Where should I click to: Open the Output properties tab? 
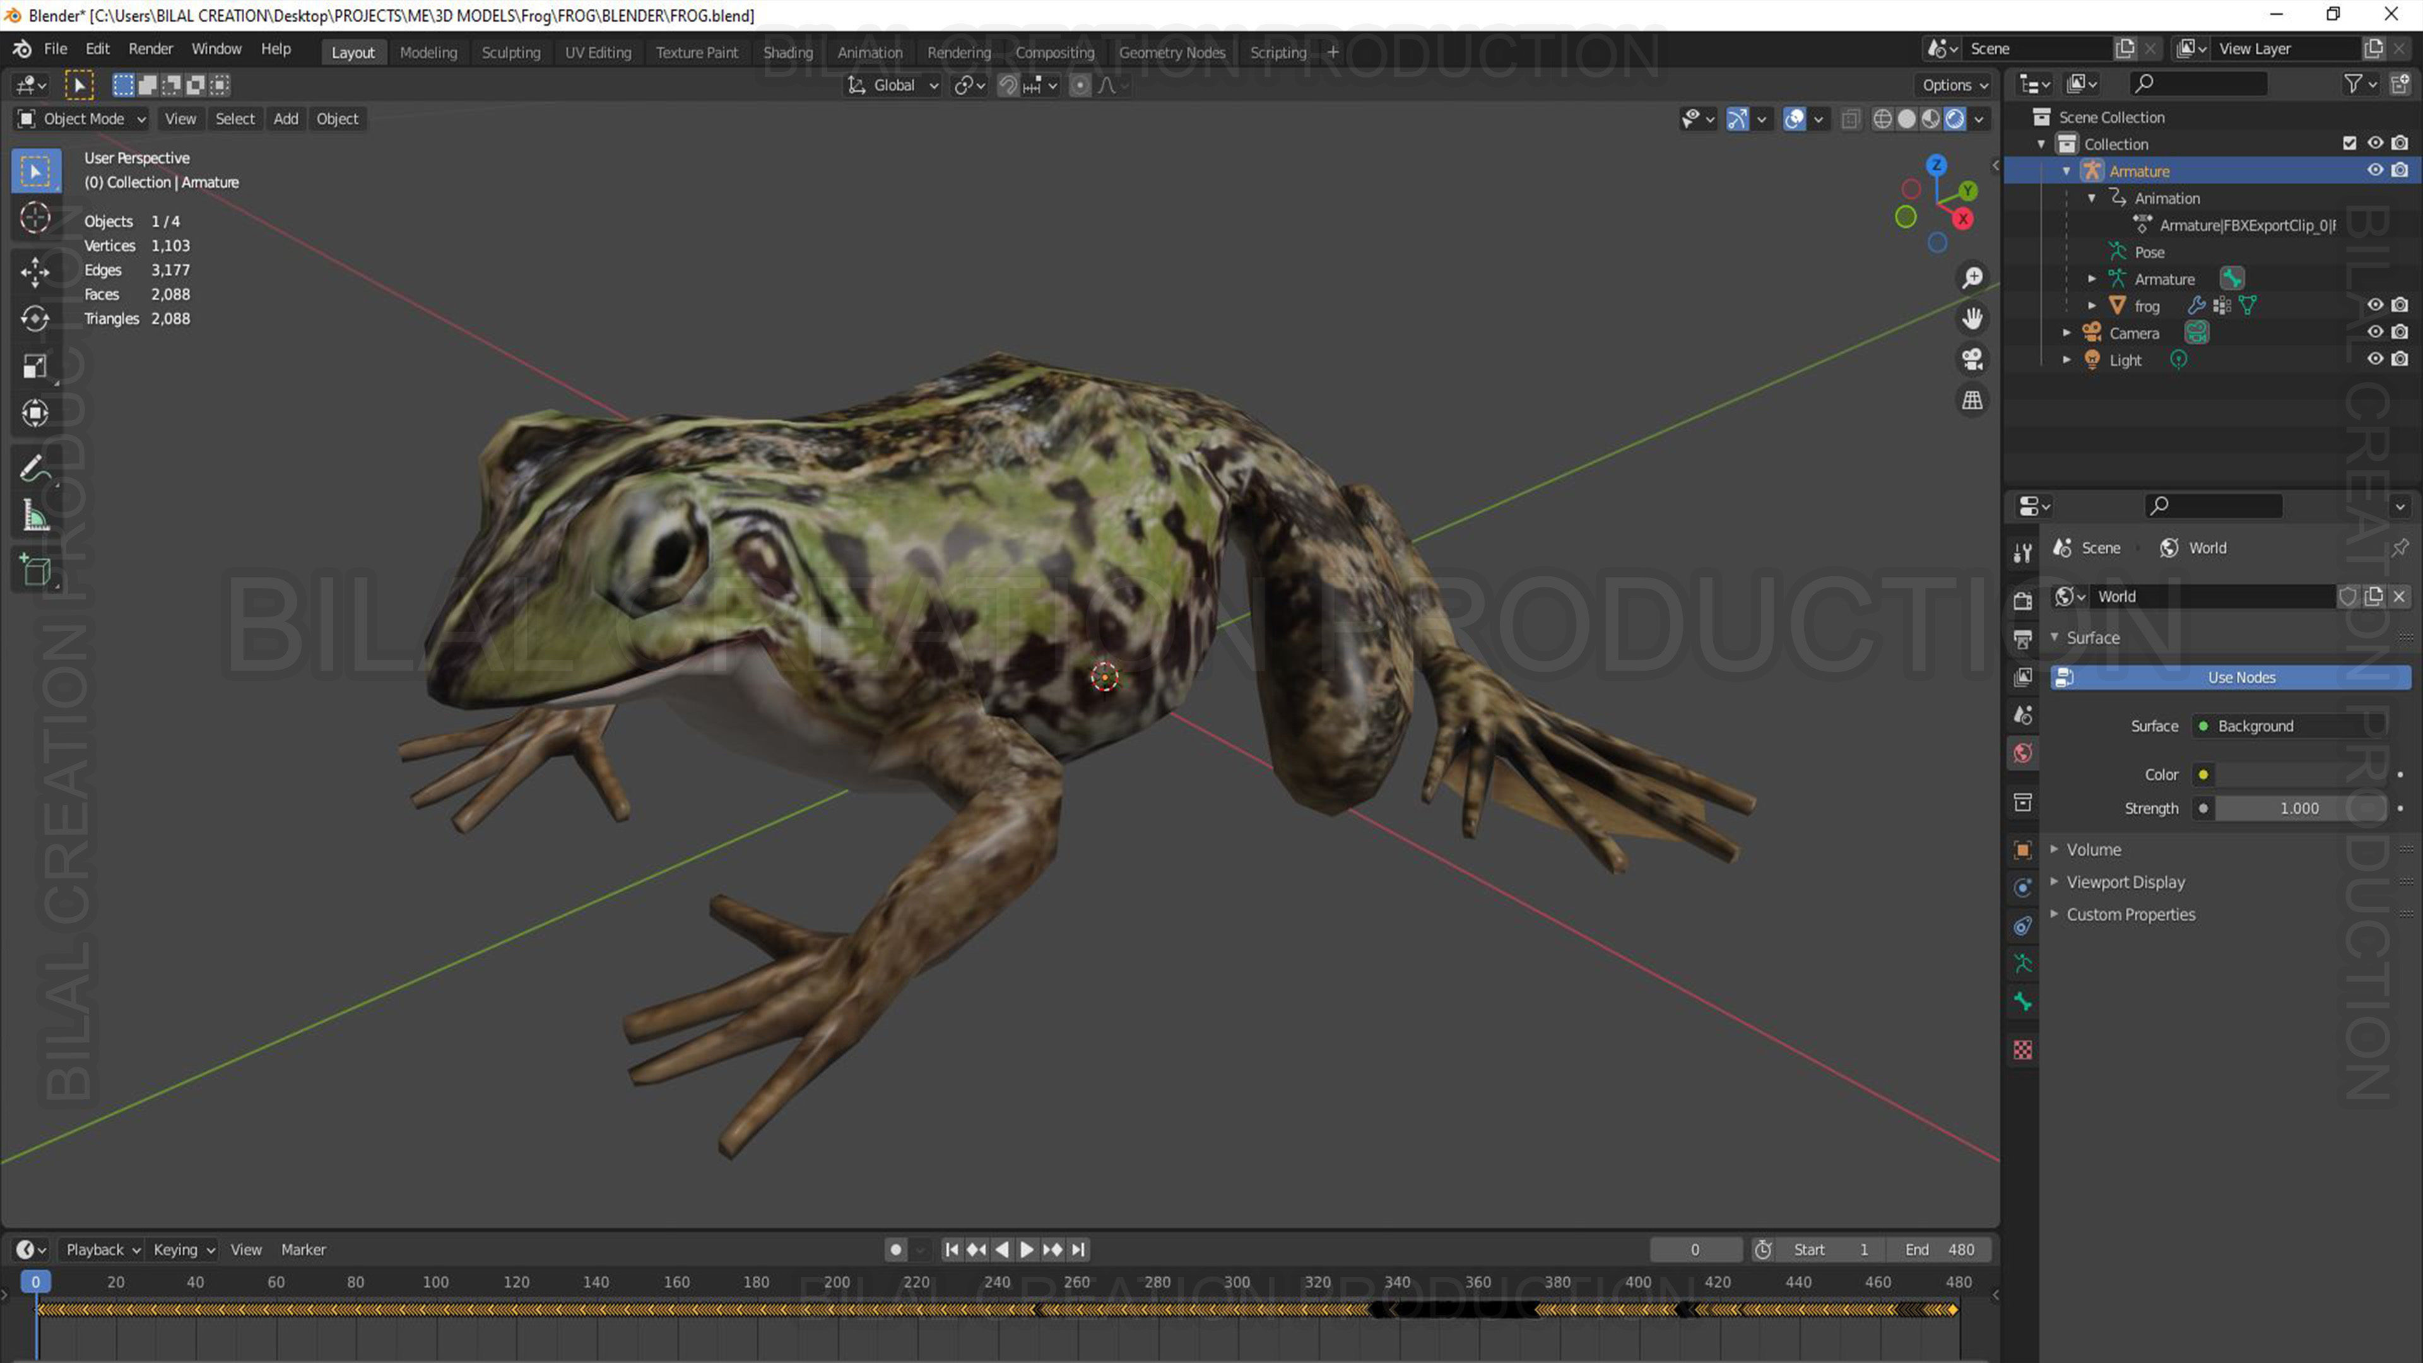(2022, 639)
